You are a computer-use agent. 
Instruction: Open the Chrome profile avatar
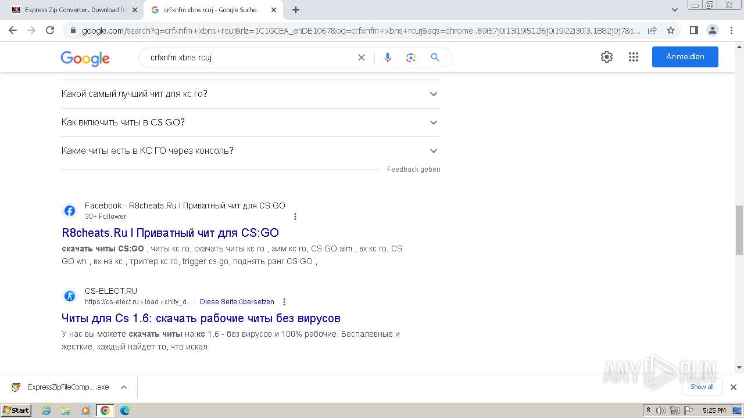[712, 30]
